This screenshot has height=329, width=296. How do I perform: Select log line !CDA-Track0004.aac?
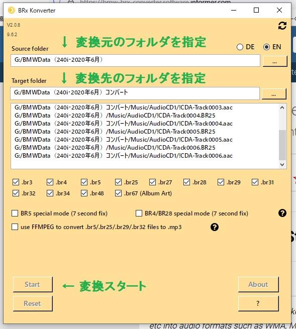click(x=124, y=124)
